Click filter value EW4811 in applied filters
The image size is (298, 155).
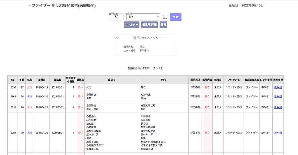(x=144, y=51)
